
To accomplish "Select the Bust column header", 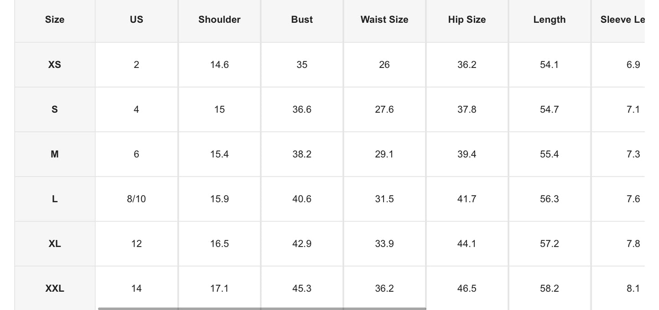I will click(x=302, y=20).
